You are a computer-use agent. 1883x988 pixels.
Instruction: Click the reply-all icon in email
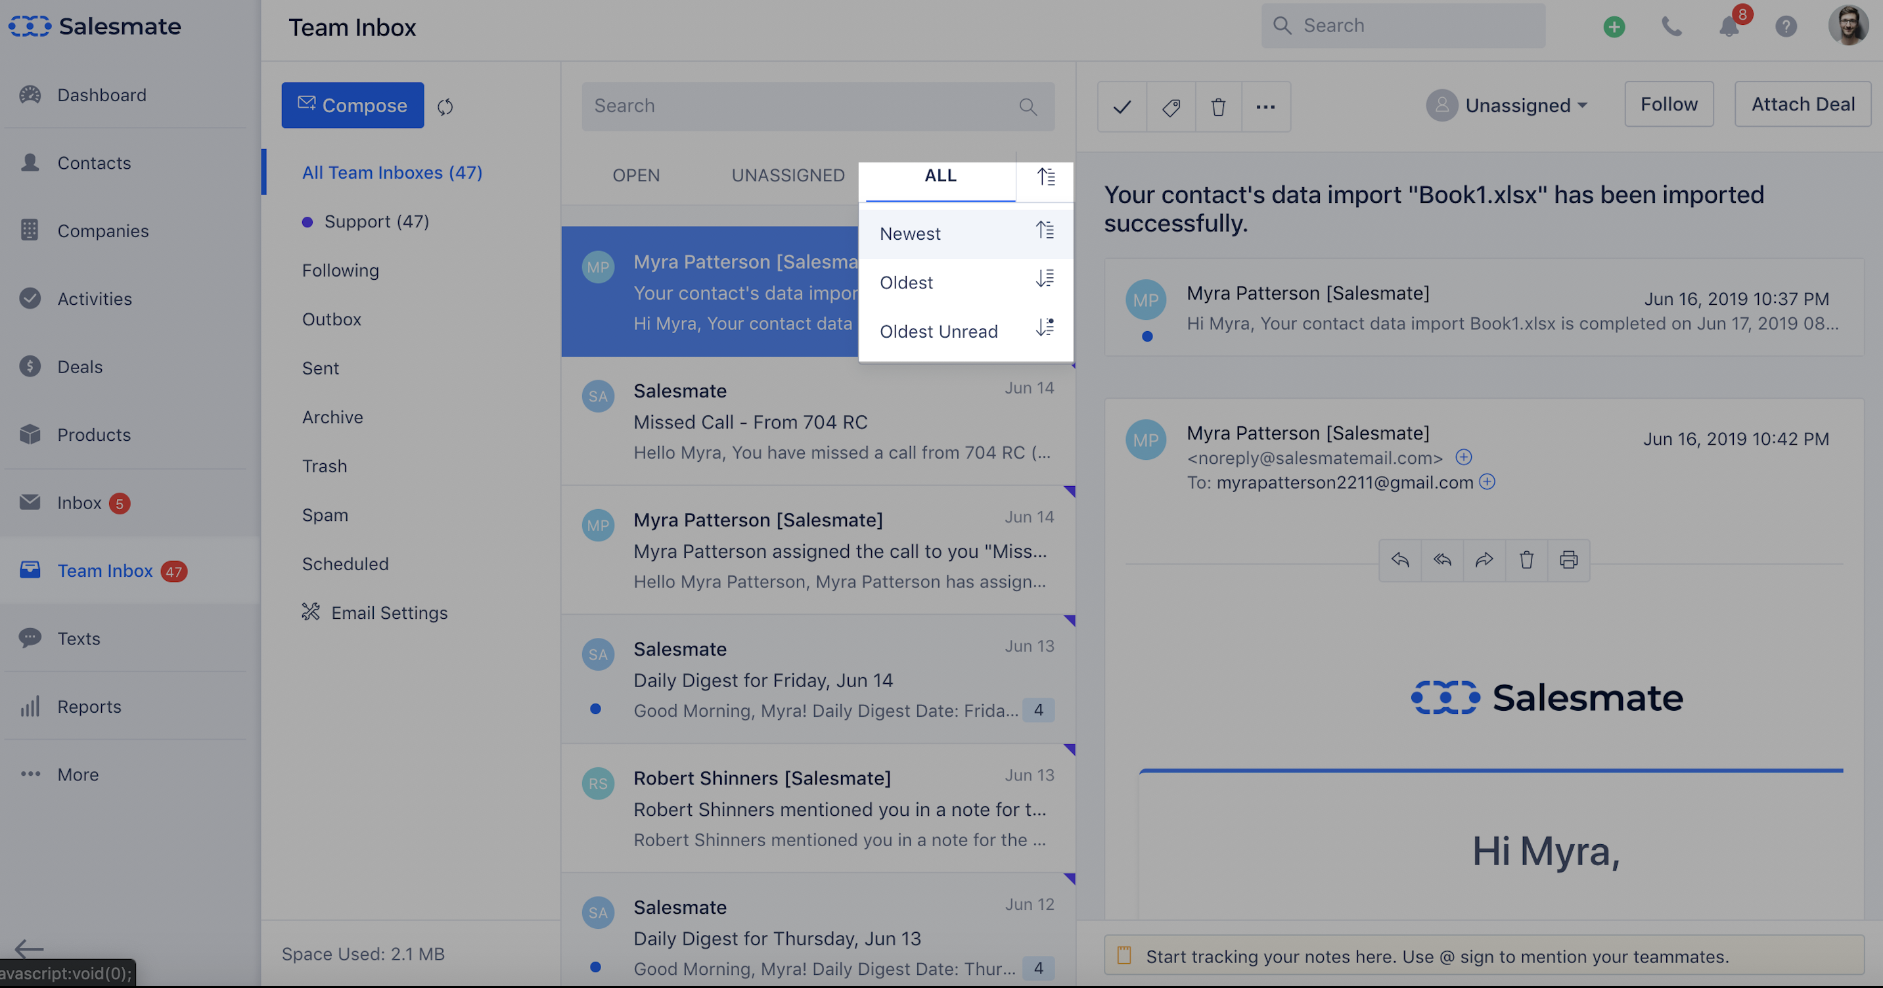point(1442,560)
